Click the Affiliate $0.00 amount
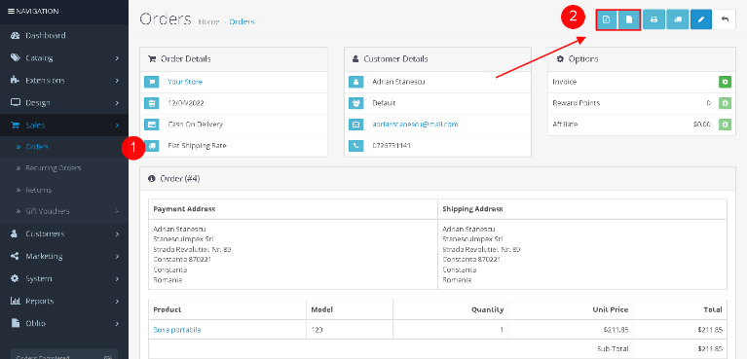This screenshot has width=747, height=359. pyautogui.click(x=702, y=125)
